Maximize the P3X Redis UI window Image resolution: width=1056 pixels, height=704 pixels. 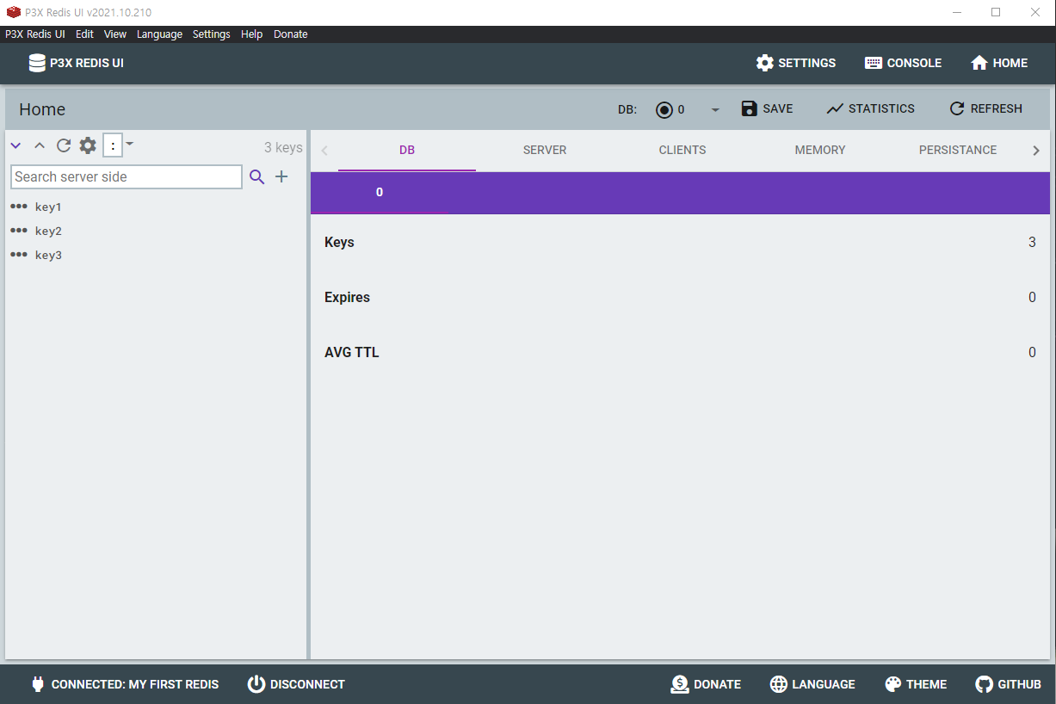pos(996,12)
